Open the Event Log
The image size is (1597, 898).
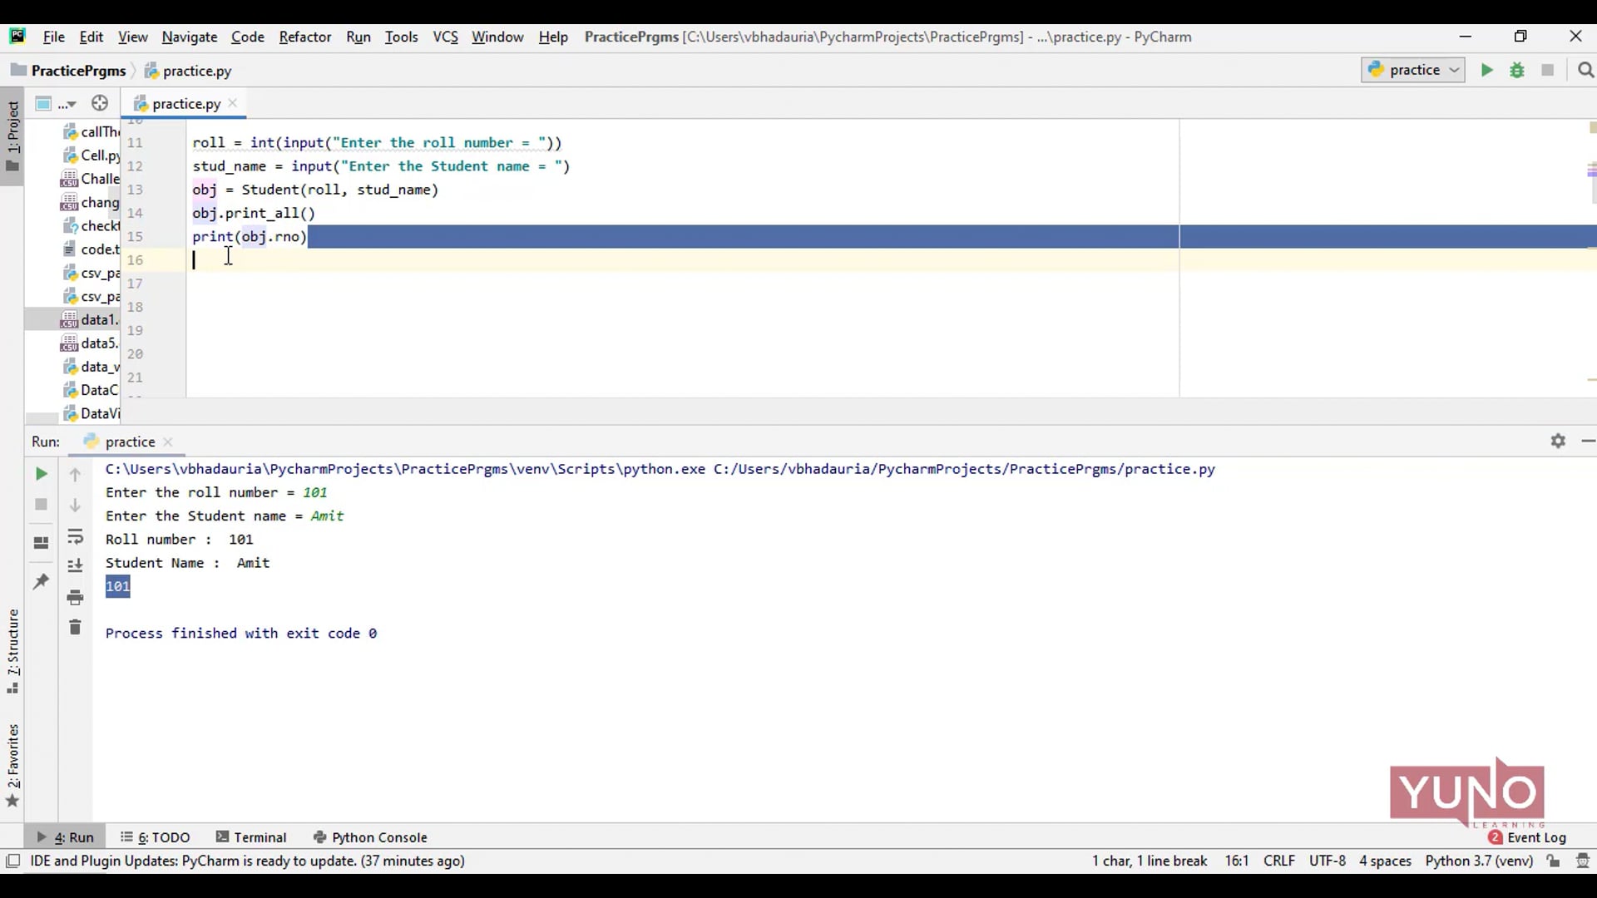click(1527, 837)
